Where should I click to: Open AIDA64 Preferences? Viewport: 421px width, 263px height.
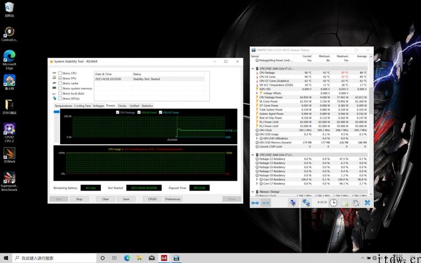(173, 199)
